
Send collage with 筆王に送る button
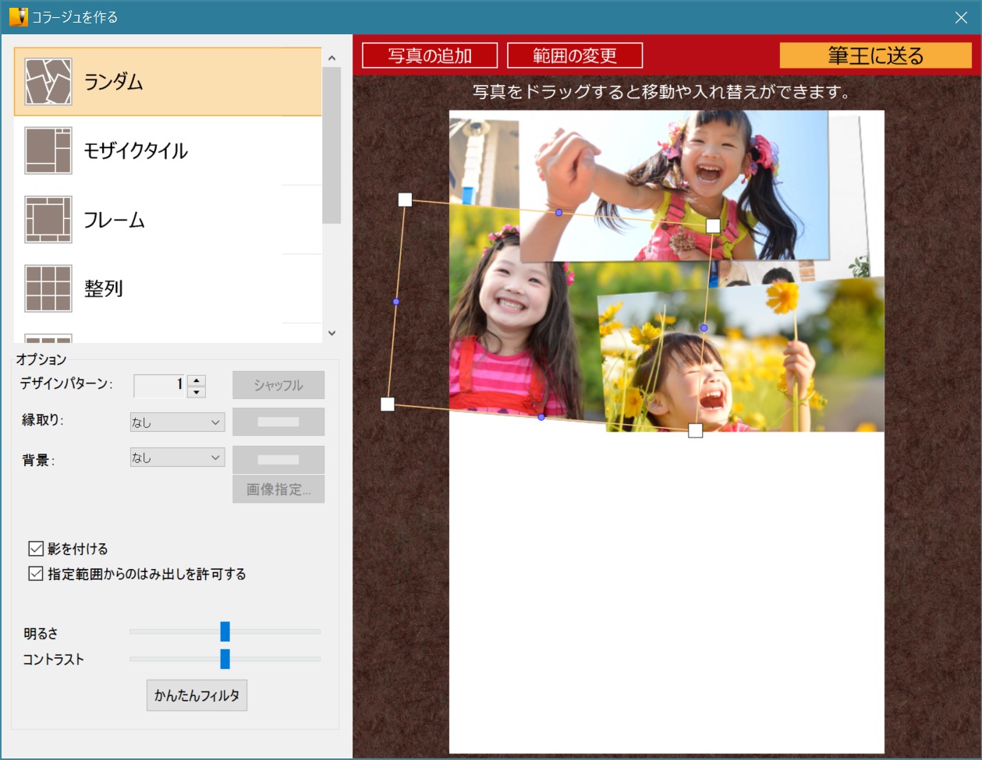tap(876, 55)
